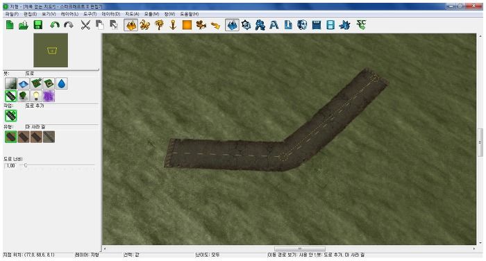Open the blue document import module icon
Viewport: 486px width, 261px height.
(x=288, y=25)
